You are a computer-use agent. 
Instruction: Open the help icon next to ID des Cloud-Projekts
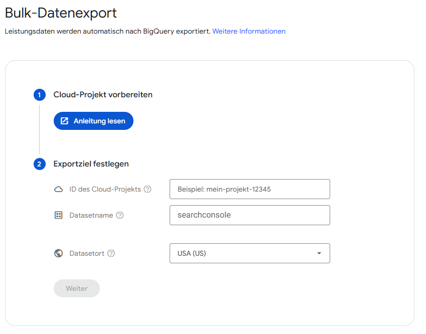[148, 189]
